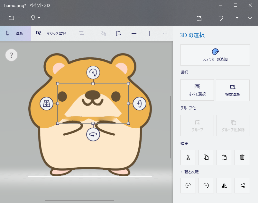This screenshot has height=203, width=258.
Task: Open the more options ellipsis menu
Action: point(165,34)
